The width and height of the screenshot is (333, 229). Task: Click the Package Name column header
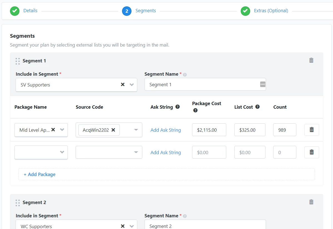pos(31,107)
